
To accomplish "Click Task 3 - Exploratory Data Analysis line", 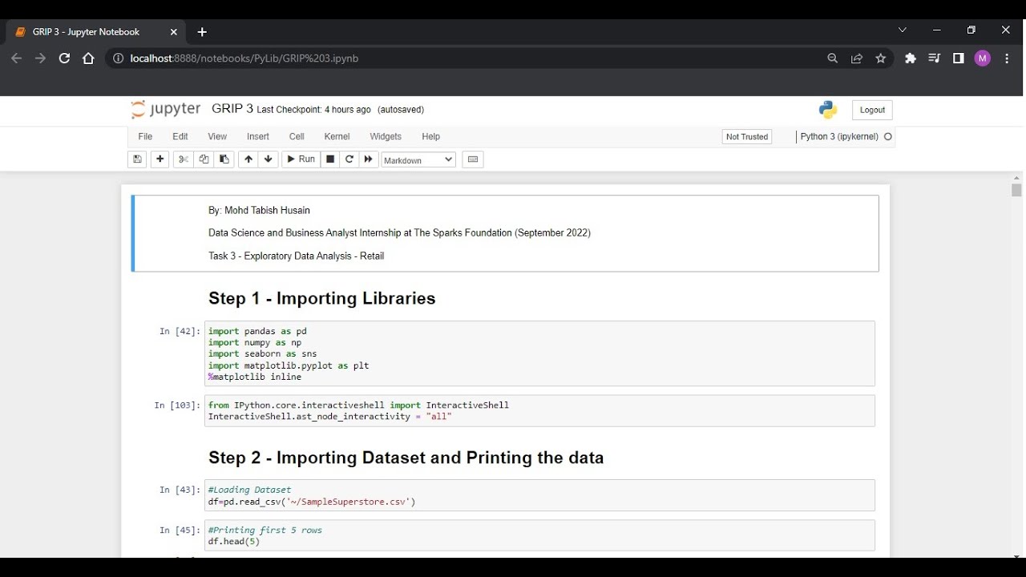I will pos(297,256).
